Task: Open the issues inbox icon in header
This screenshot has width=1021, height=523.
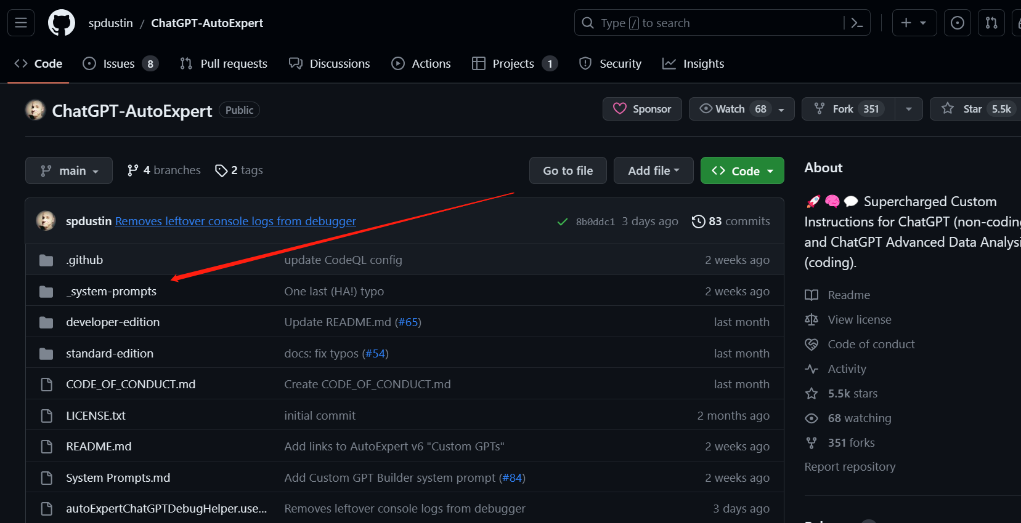Action: tap(958, 23)
